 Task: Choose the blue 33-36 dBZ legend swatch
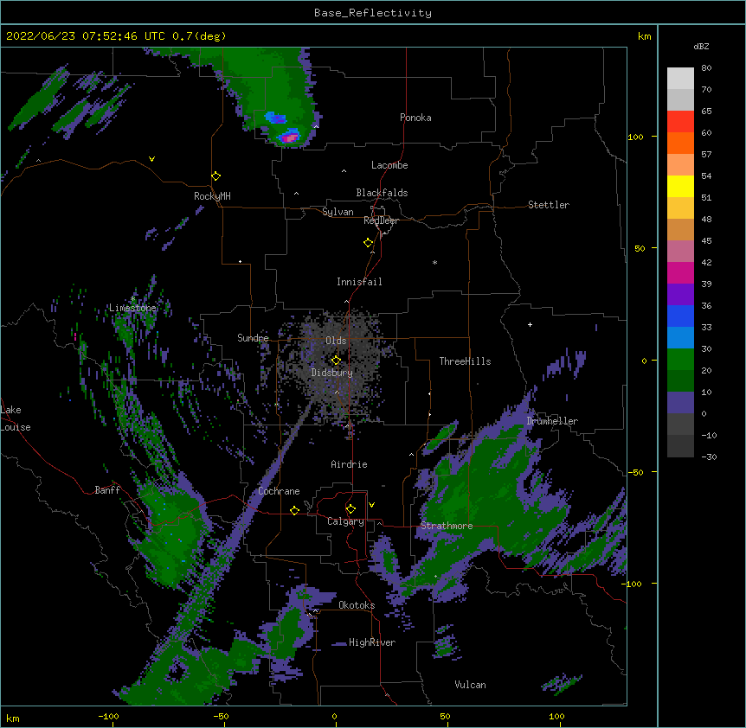click(680, 316)
